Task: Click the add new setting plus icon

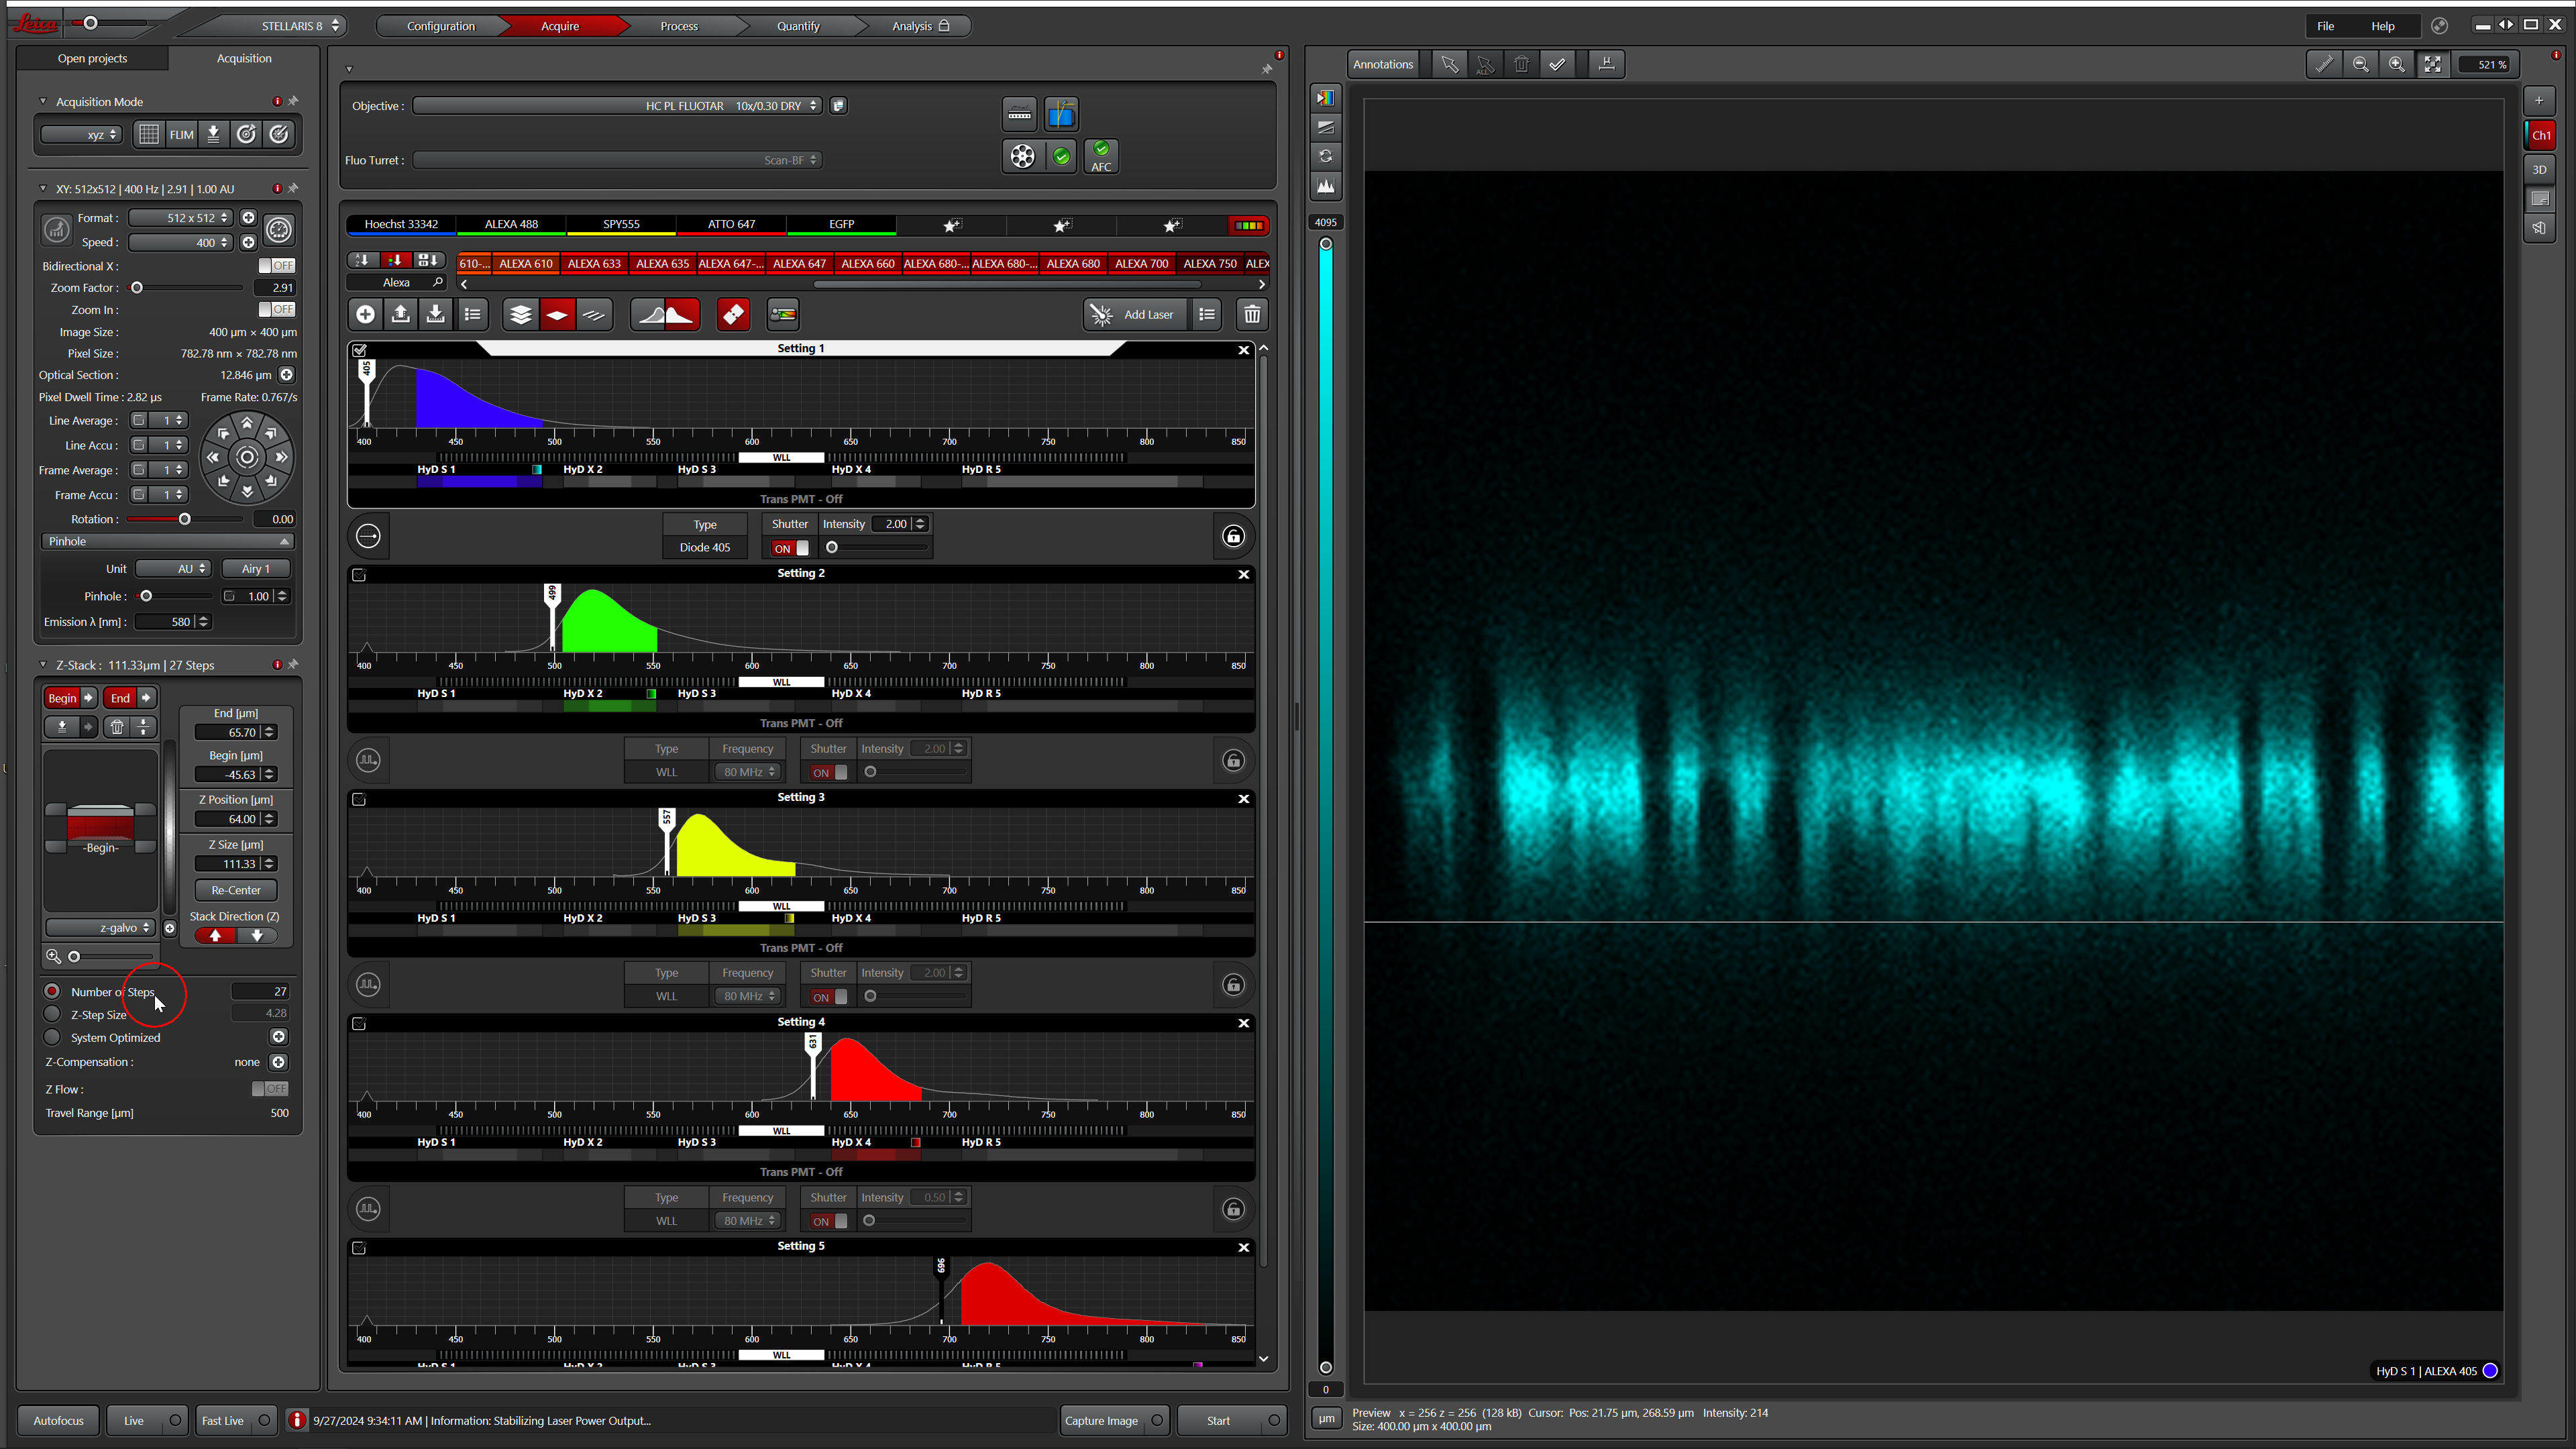Action: click(x=365, y=315)
